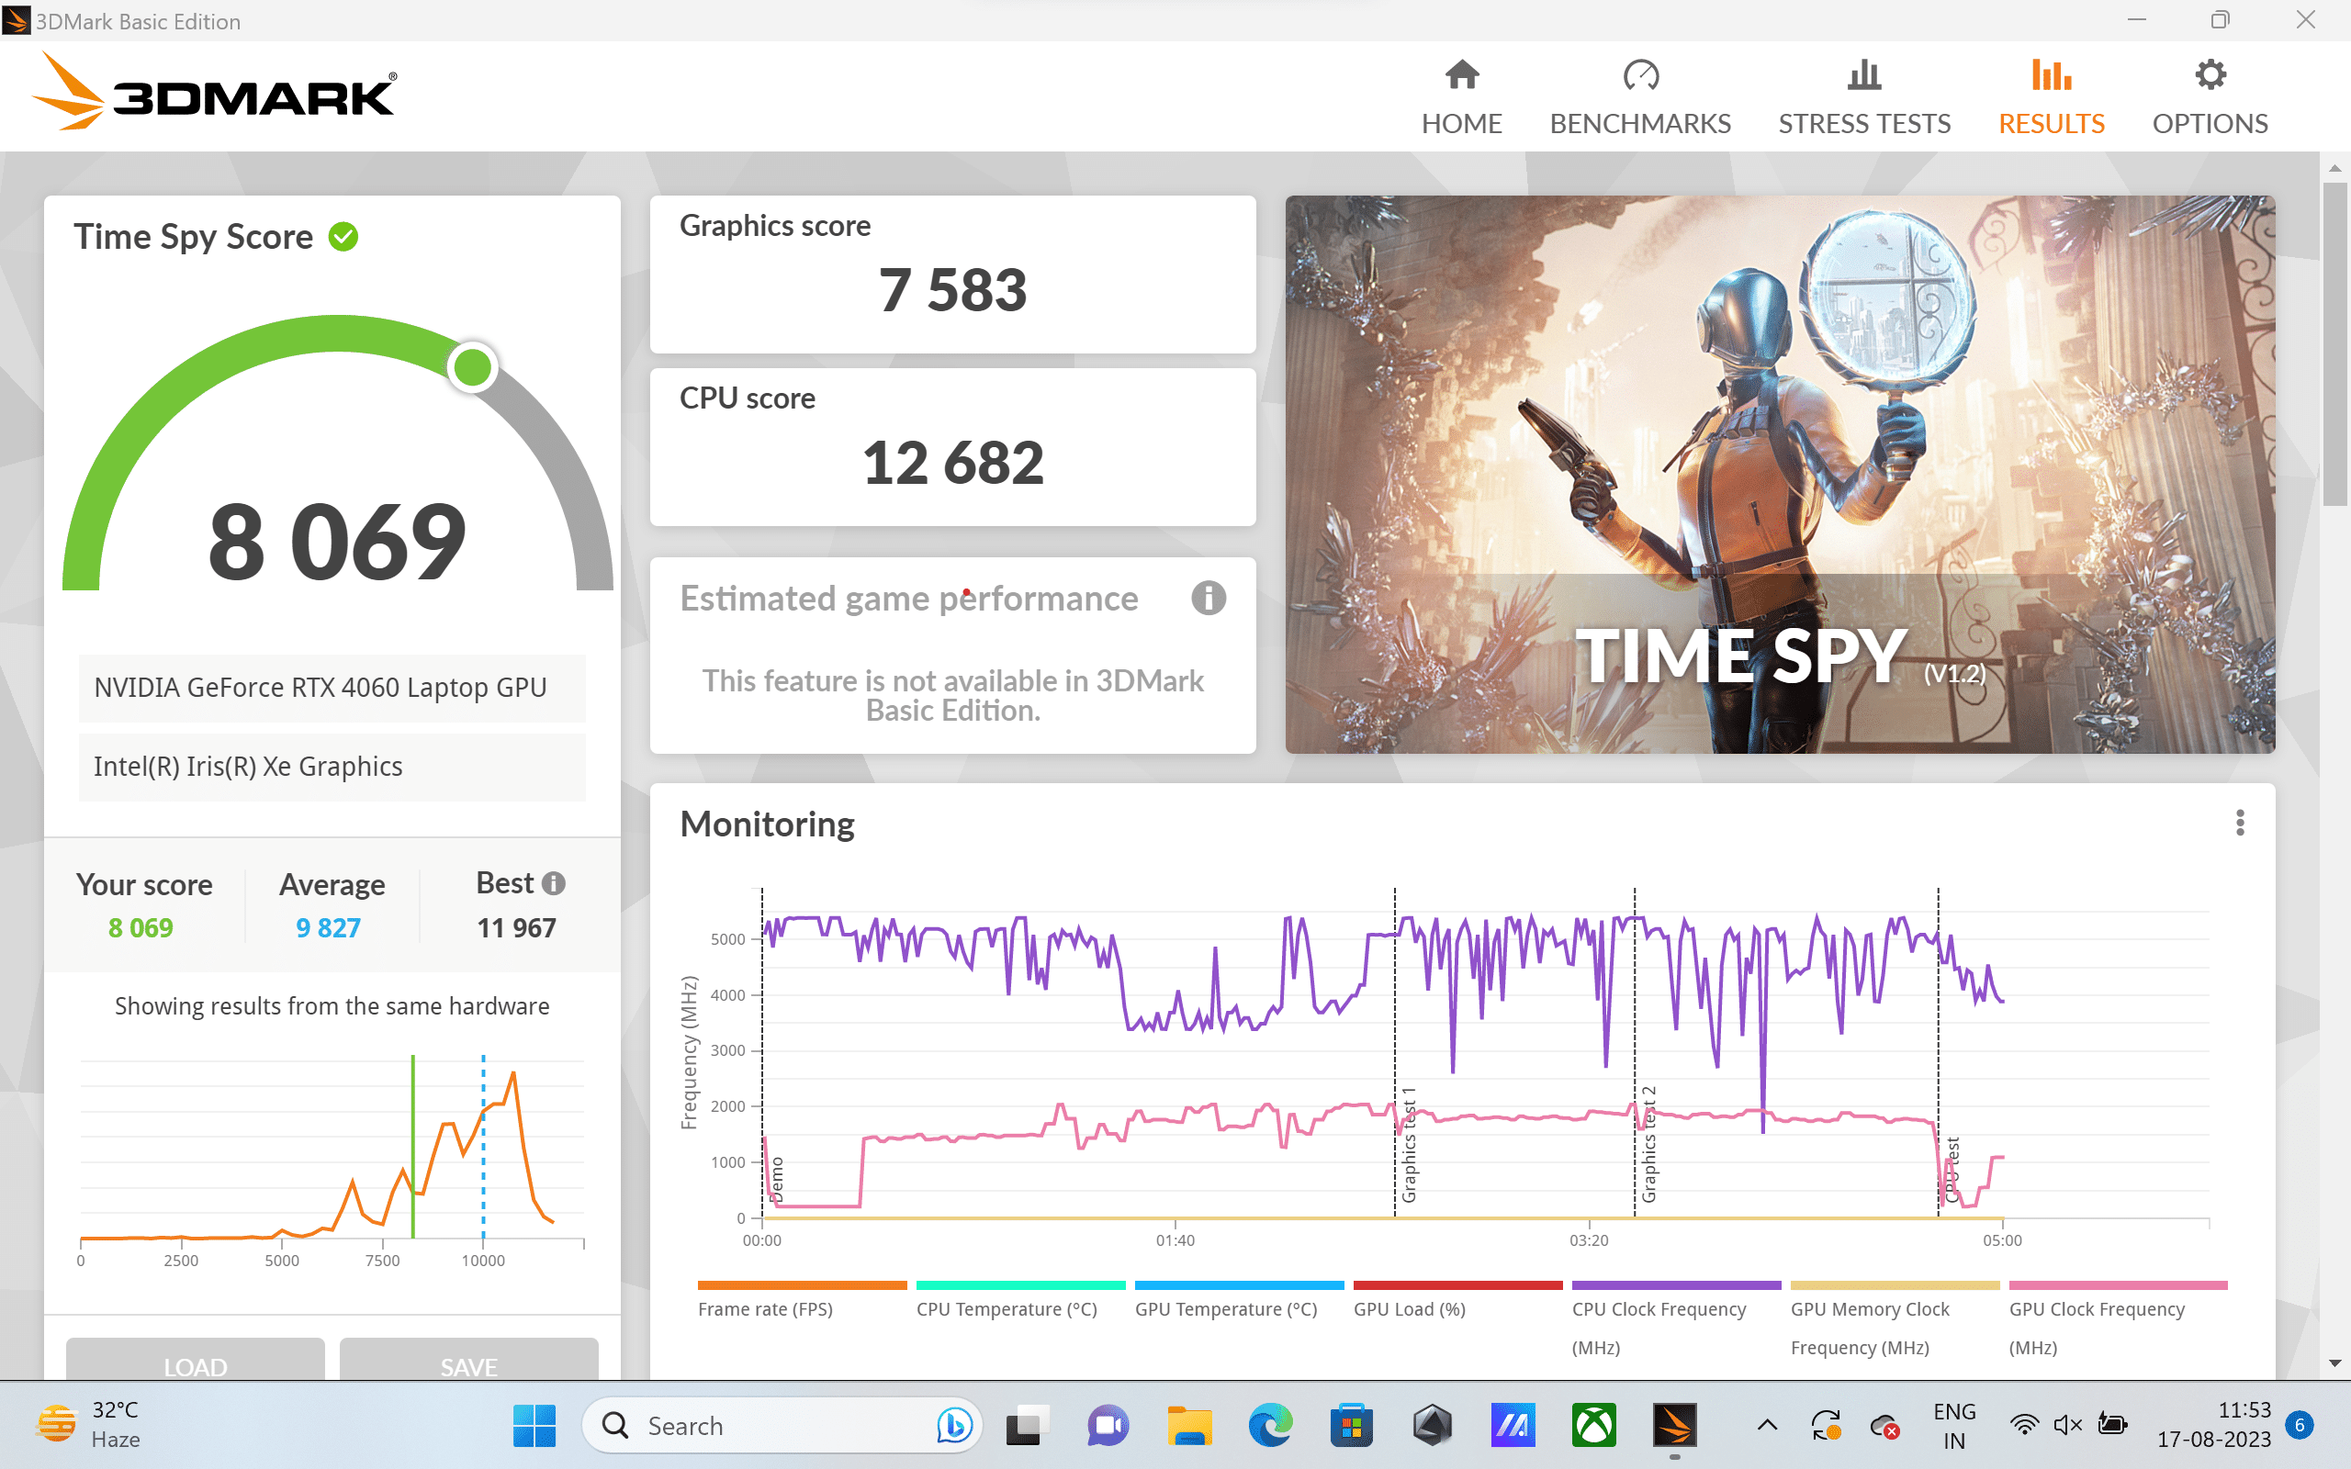
Task: Open Wi-Fi network settings in the tray
Action: pos(2025,1425)
